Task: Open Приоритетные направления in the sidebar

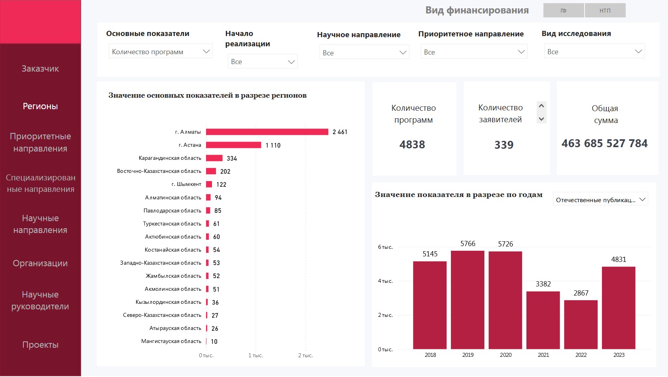Action: (x=40, y=142)
